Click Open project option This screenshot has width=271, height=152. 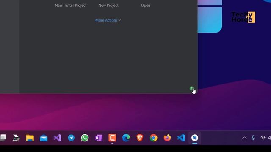[x=146, y=5]
